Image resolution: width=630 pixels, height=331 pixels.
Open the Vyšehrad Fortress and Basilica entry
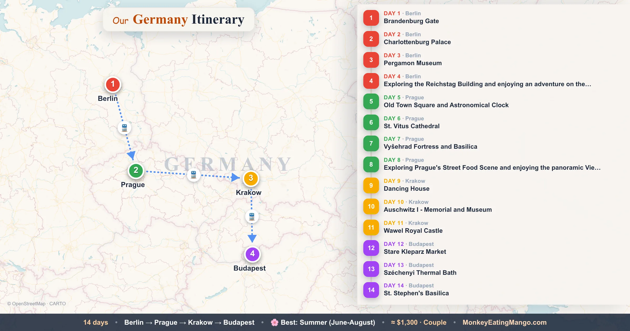pos(430,147)
